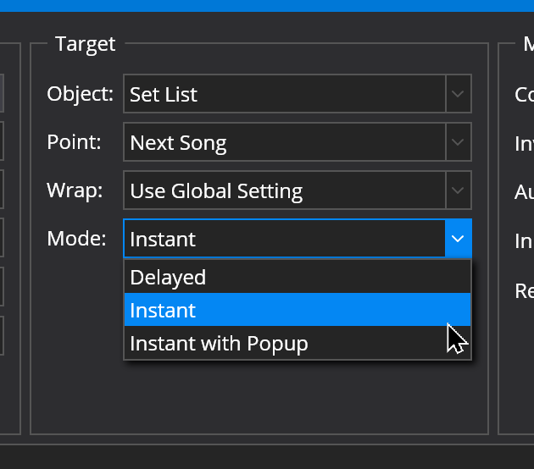Screen dimensions: 534x469
Task: Expand the Point dropdown chevron
Action: (x=458, y=142)
